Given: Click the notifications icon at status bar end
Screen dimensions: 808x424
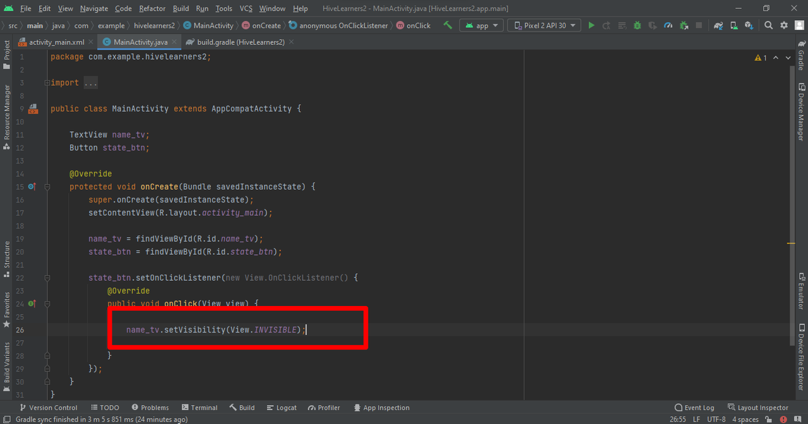Looking at the screenshot, I should point(797,419).
